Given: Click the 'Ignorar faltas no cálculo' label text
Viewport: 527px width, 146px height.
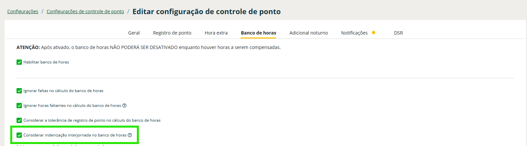Looking at the screenshot, I should click(x=63, y=91).
